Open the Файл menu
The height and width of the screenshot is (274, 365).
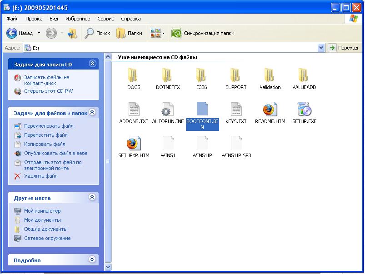[x=12, y=19]
